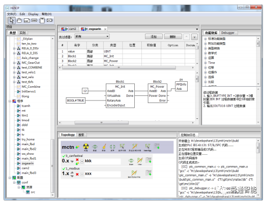Click the ST pencil icon in mctn toolbar
The image size is (265, 202).
pos(135,147)
